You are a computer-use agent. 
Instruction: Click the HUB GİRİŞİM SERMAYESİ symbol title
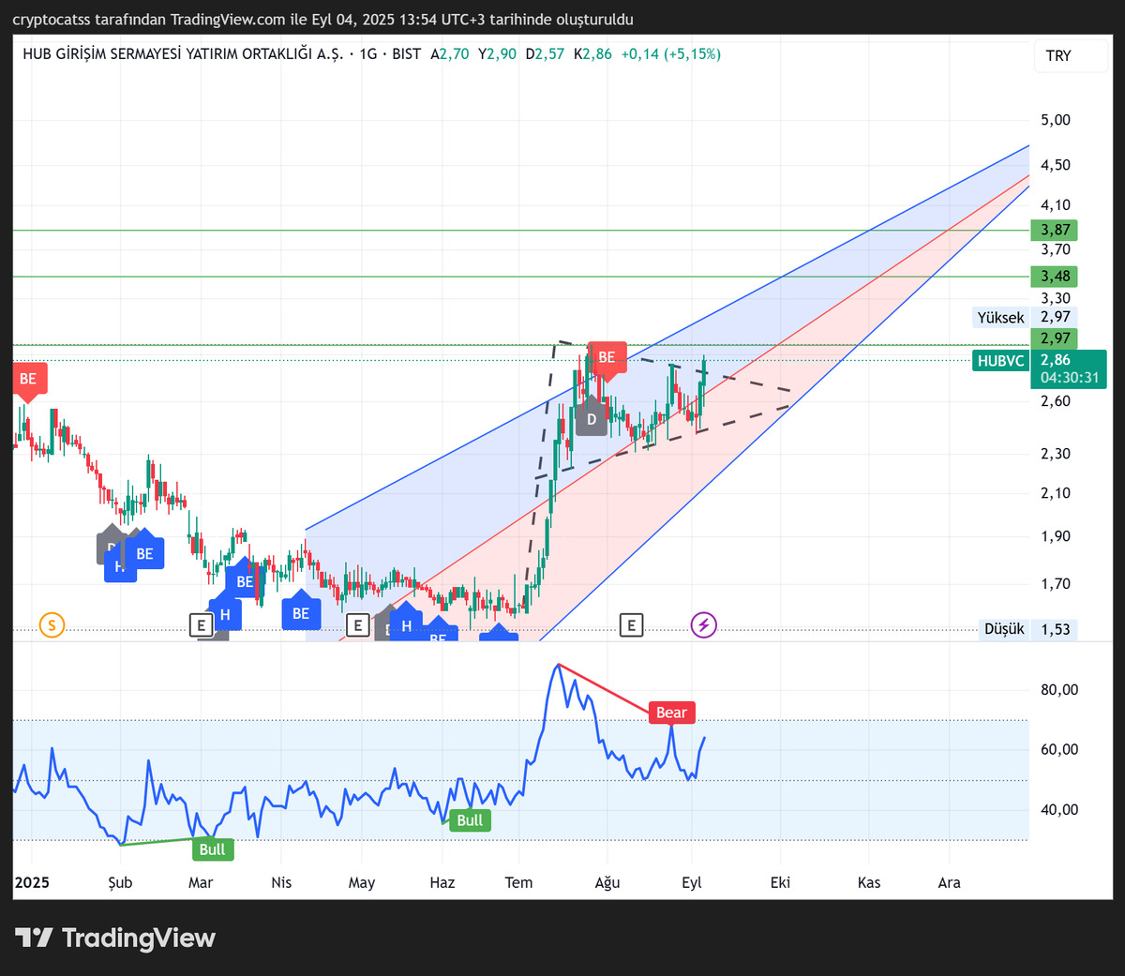[184, 54]
